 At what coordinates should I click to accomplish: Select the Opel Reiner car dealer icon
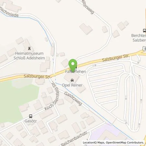click(x=72, y=80)
